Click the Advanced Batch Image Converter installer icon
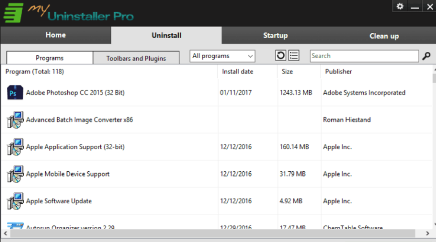This screenshot has width=436, height=242. (x=15, y=120)
